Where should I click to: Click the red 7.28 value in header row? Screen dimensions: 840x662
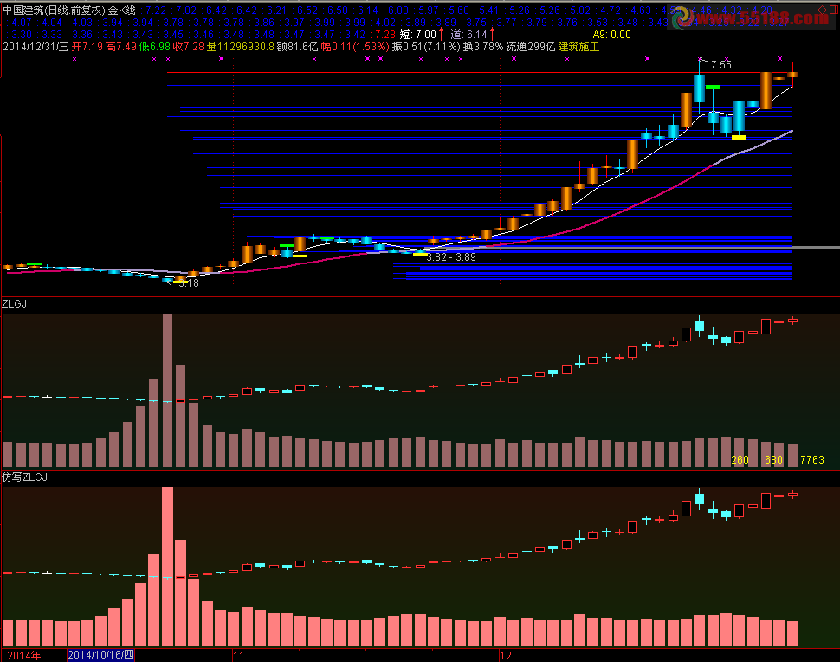[384, 35]
